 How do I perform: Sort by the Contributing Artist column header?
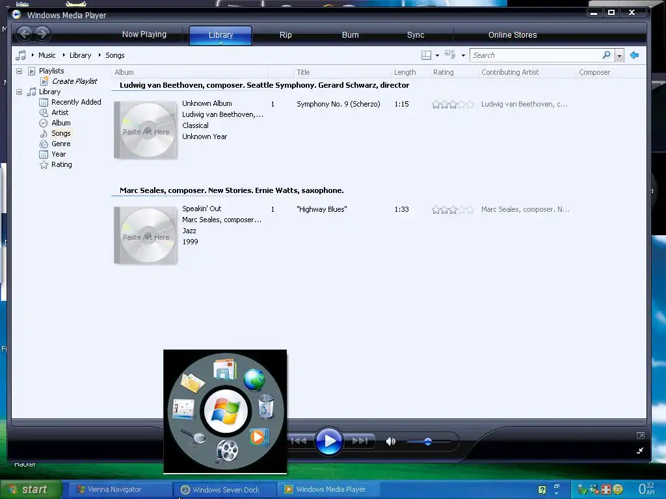tap(527, 72)
